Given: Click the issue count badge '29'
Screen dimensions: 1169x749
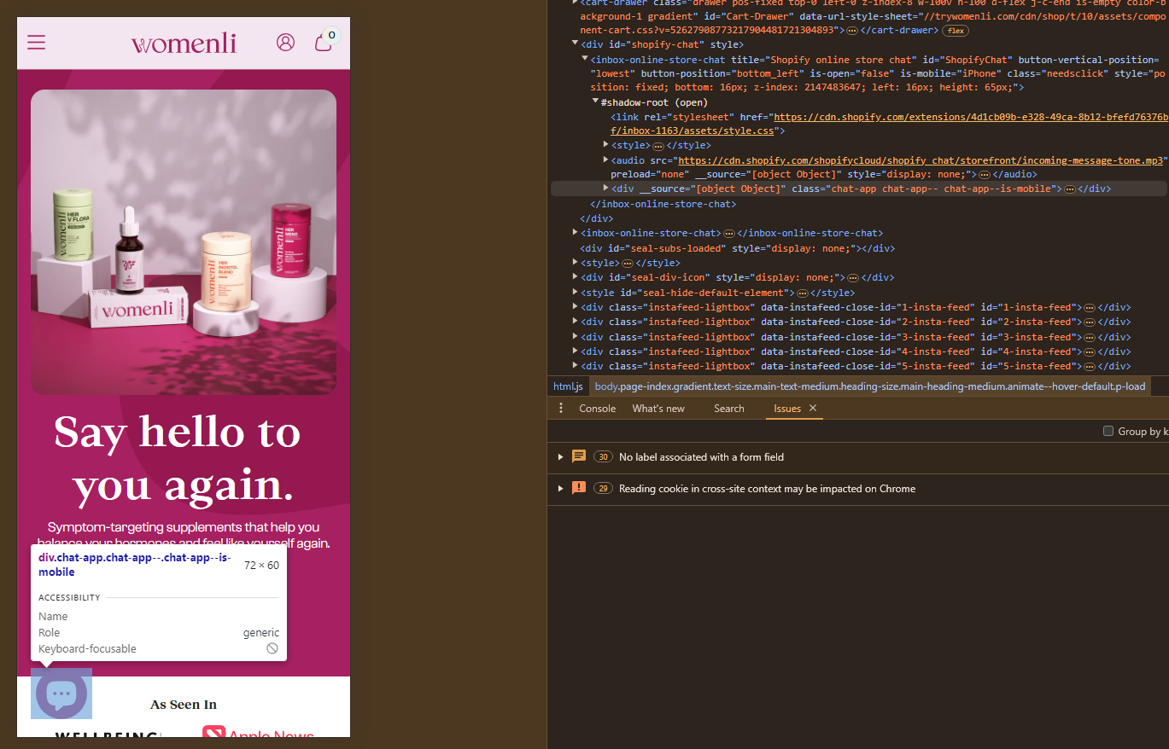Looking at the screenshot, I should click(603, 489).
